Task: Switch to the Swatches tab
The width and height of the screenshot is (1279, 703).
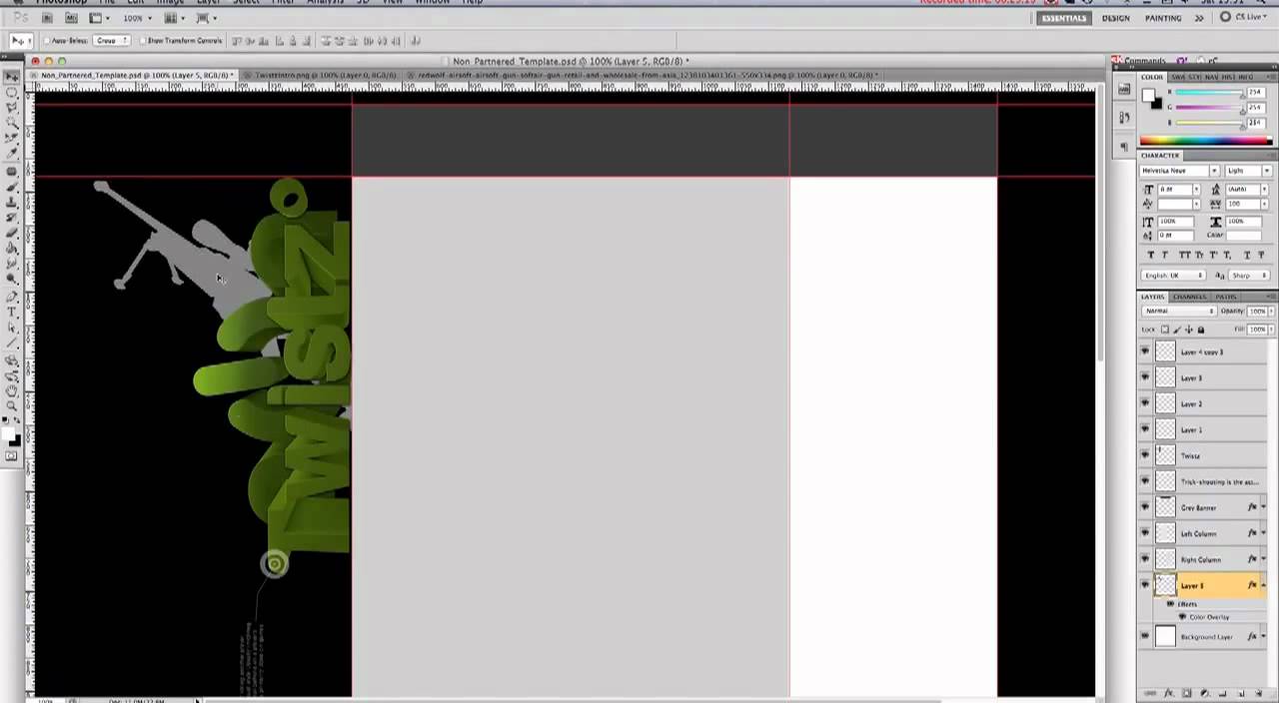Action: click(1177, 77)
